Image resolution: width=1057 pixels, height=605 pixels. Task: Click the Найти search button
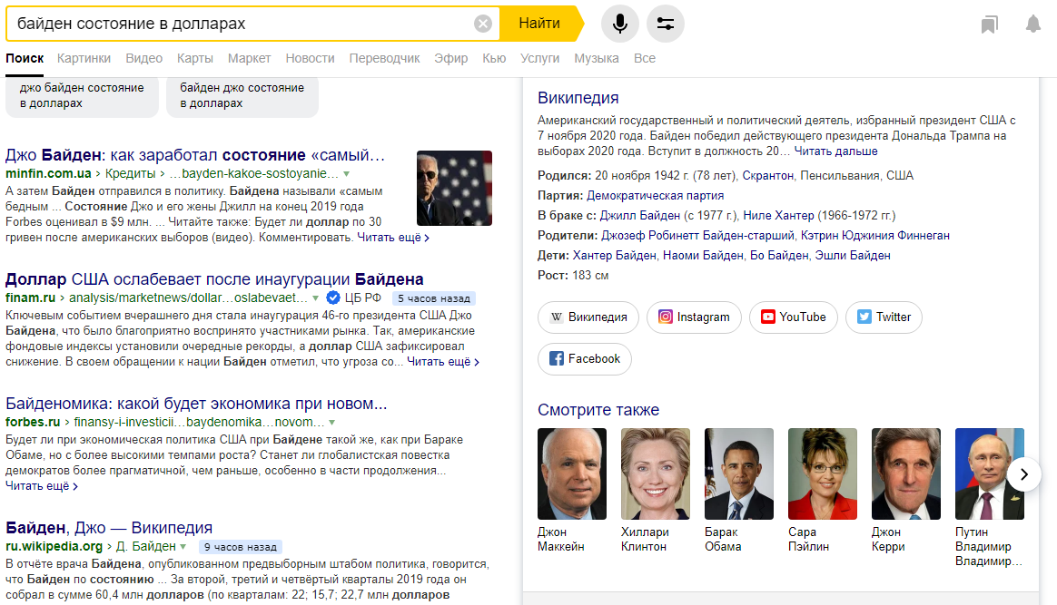tap(539, 24)
